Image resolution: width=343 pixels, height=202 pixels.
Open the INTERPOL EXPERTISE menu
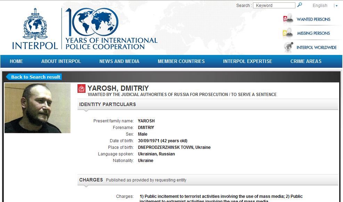click(x=247, y=61)
